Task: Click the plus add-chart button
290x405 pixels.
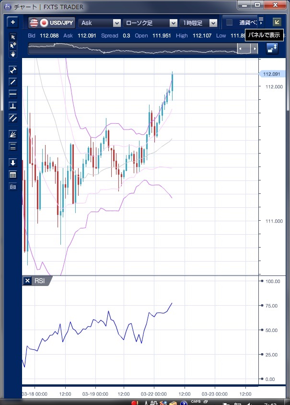Action: coord(13,23)
